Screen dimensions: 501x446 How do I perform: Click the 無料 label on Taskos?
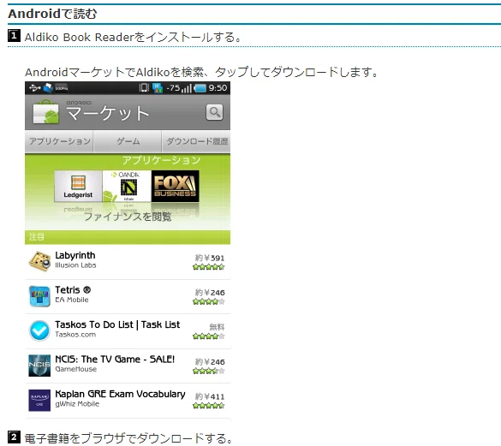tap(217, 327)
